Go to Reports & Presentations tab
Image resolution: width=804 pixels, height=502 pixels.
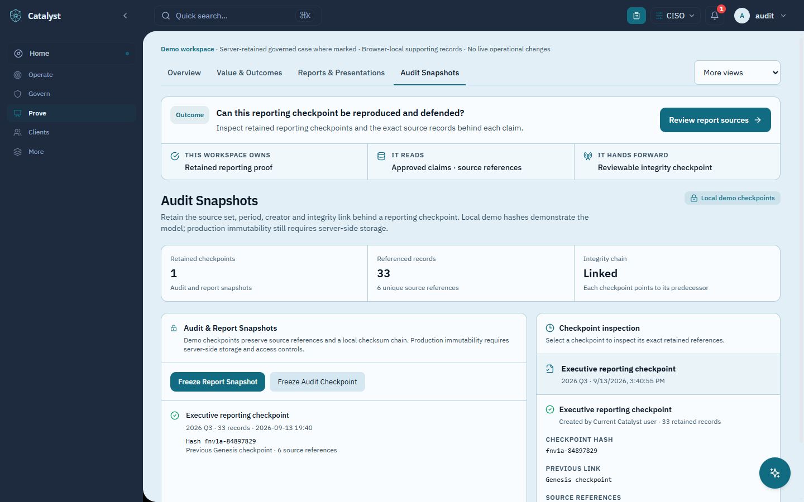click(x=341, y=73)
